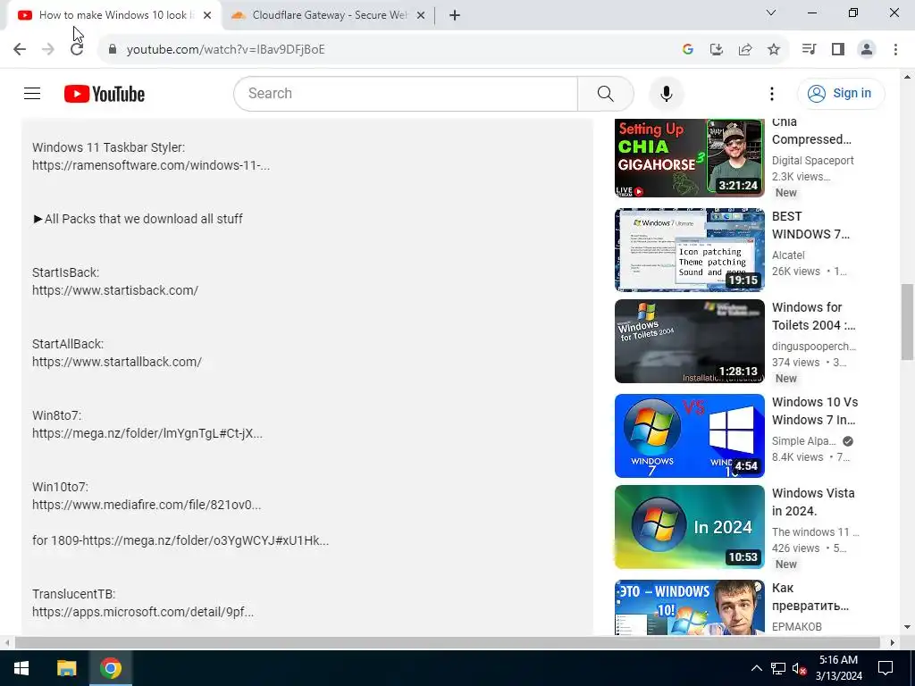Open ramensoftware.com Windows 11 link
This screenshot has width=915, height=686.
point(150,165)
